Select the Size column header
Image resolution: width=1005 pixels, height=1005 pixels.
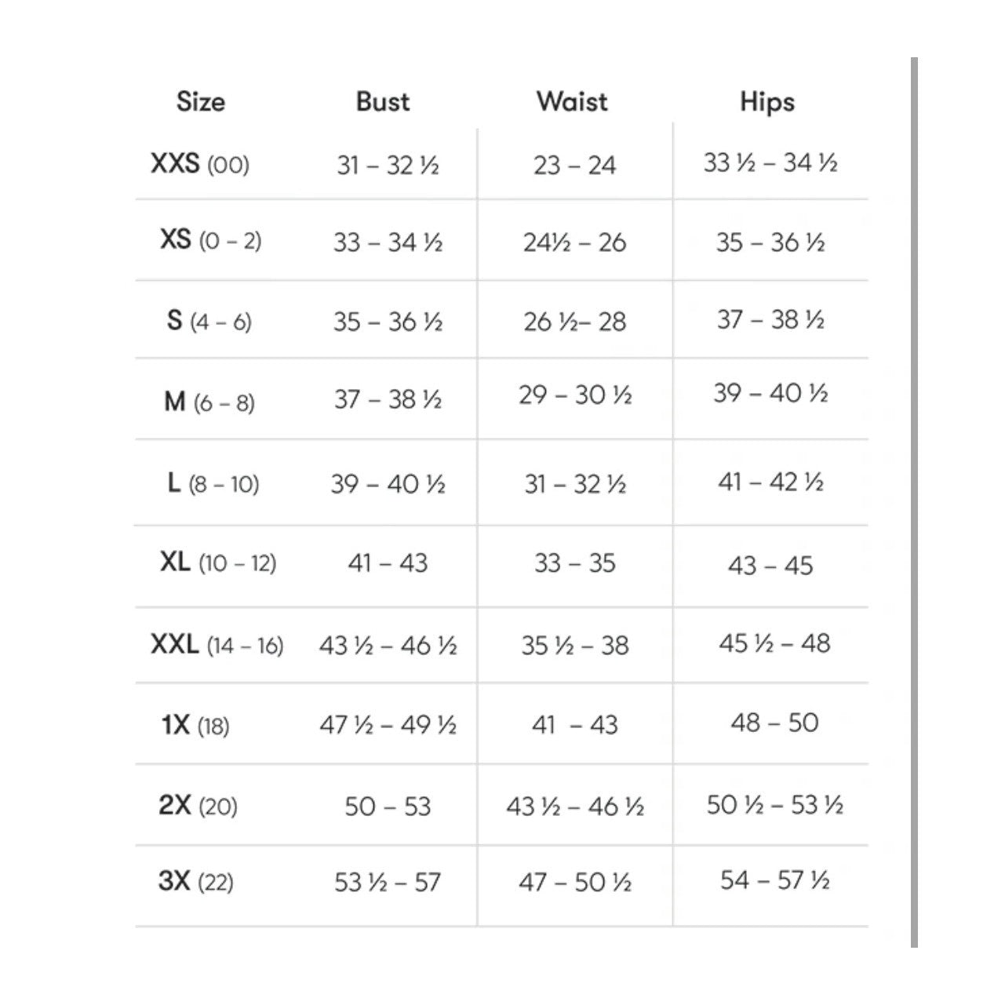tap(201, 101)
